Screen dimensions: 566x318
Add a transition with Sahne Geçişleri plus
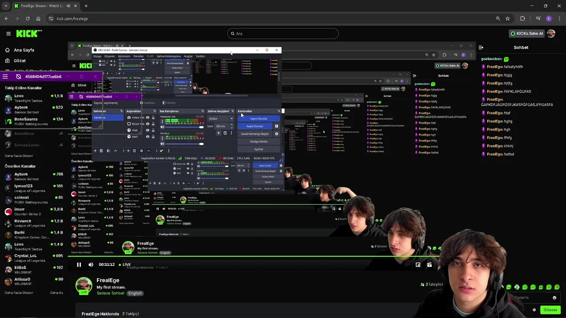pyautogui.click(x=219, y=133)
